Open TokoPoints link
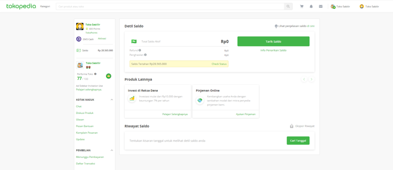Viewport: 393px width, 170px height. coord(91,33)
